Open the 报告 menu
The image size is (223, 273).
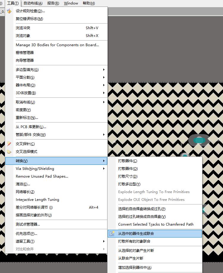click(x=53, y=3)
